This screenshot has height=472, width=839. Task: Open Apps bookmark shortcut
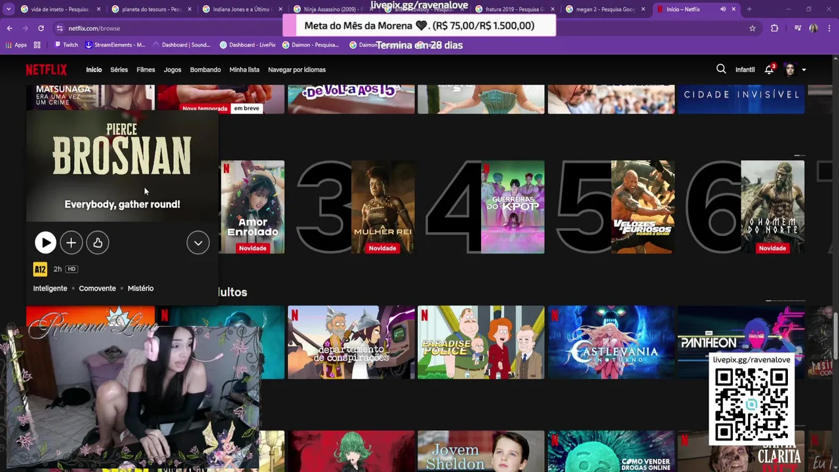(x=16, y=45)
